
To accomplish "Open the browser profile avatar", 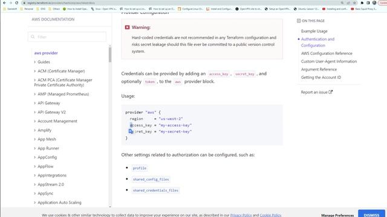I will [x=374, y=3].
